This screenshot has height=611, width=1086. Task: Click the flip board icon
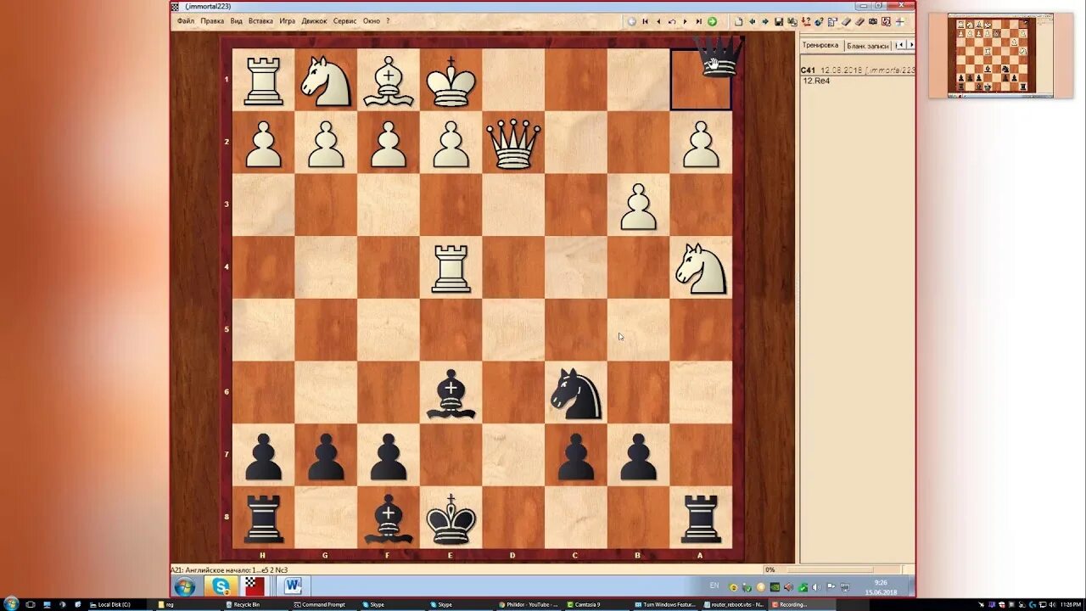[886, 21]
